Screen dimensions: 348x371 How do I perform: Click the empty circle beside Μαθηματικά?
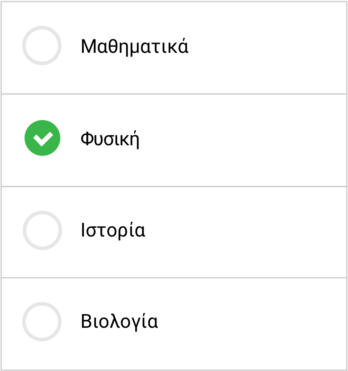42,46
